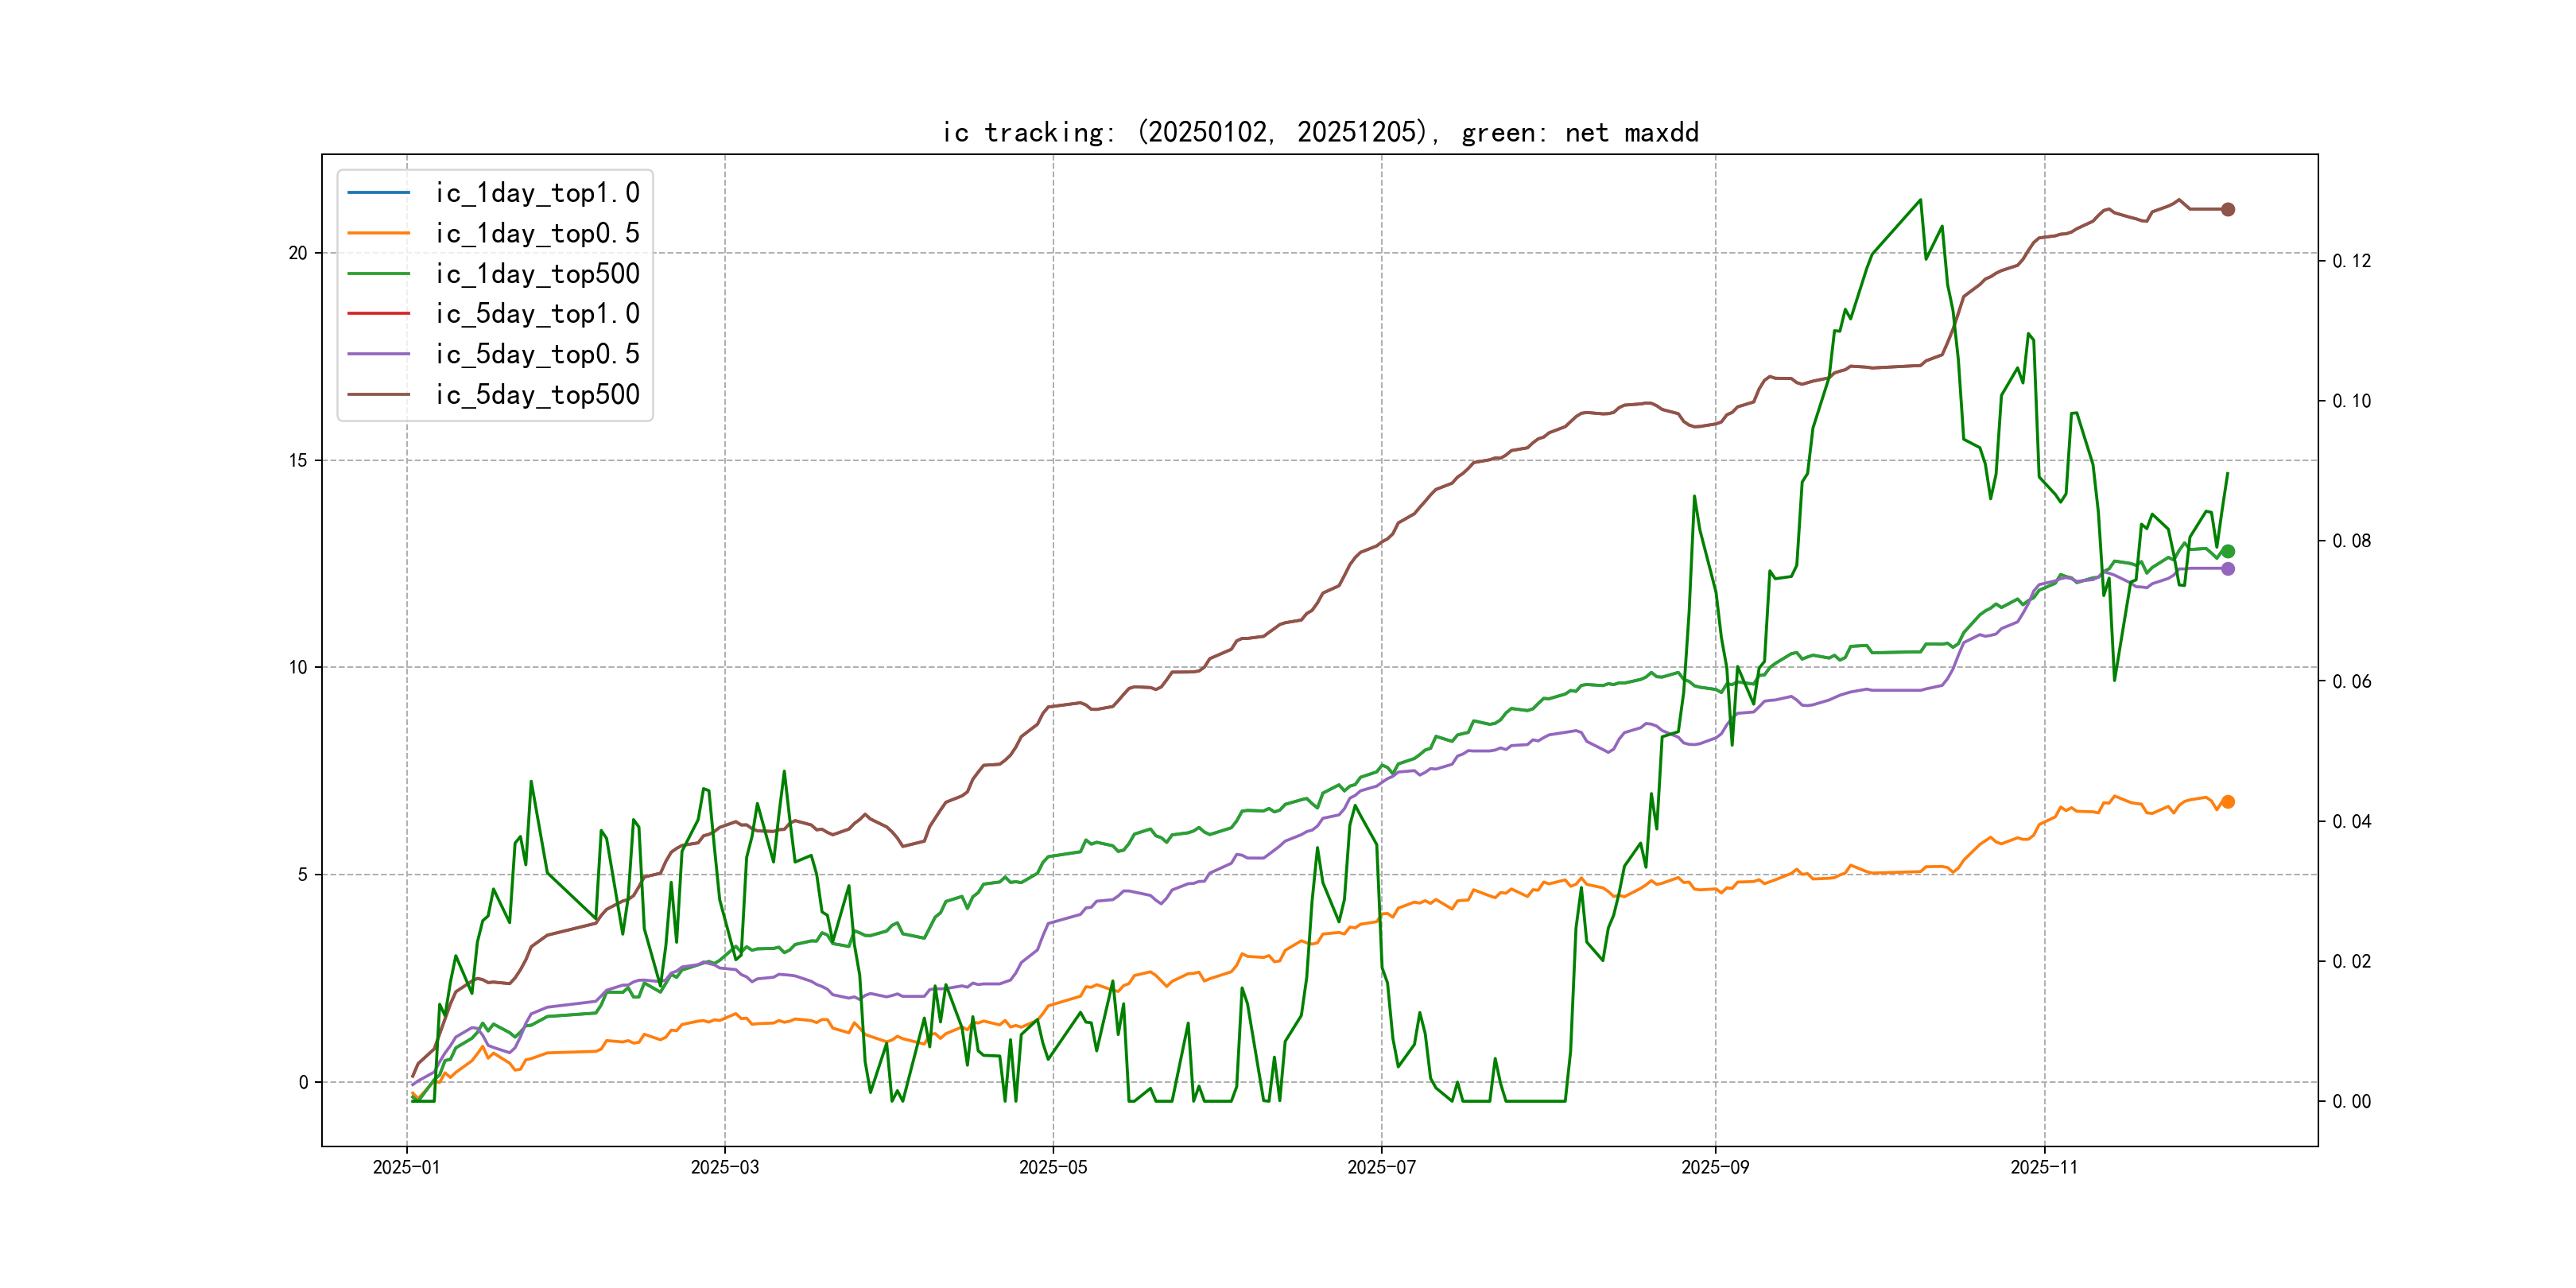Click the chart title text

click(x=1320, y=132)
